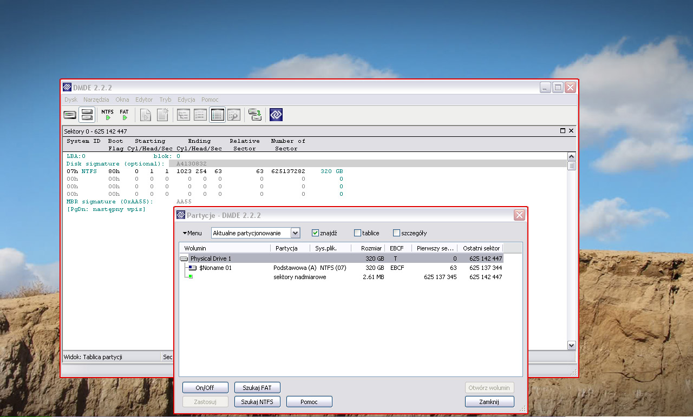Select the $Noname 01 volume row
Image resolution: width=693 pixels, height=417 pixels.
(341, 268)
